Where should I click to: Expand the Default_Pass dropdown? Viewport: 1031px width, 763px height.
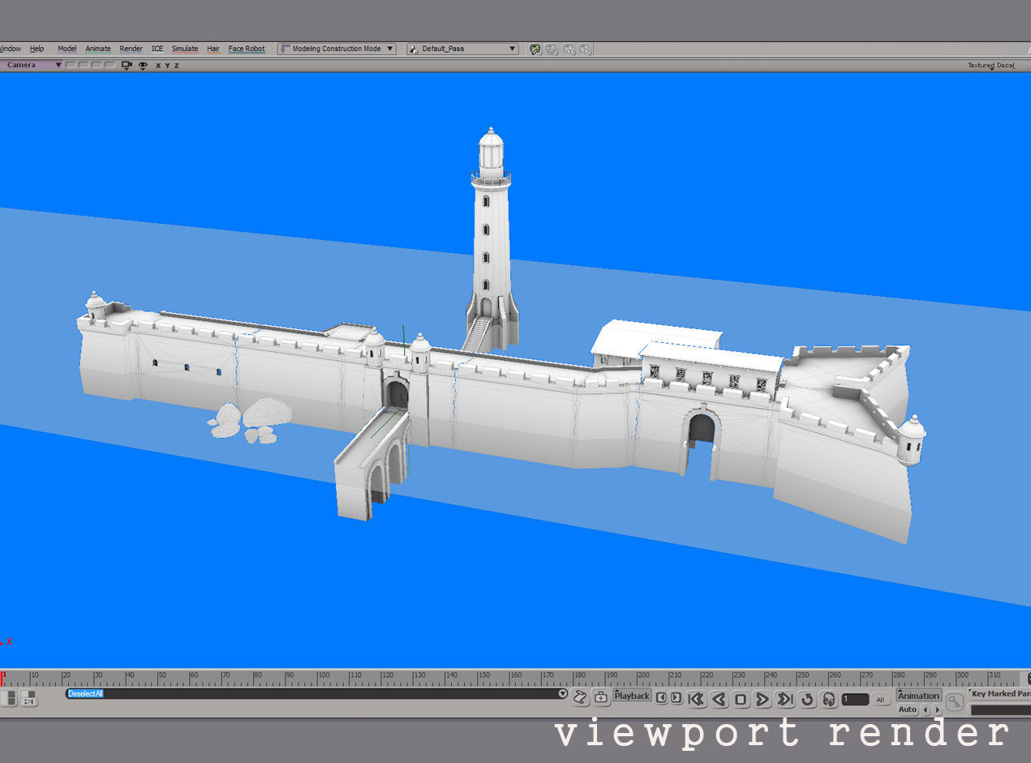pyautogui.click(x=462, y=49)
